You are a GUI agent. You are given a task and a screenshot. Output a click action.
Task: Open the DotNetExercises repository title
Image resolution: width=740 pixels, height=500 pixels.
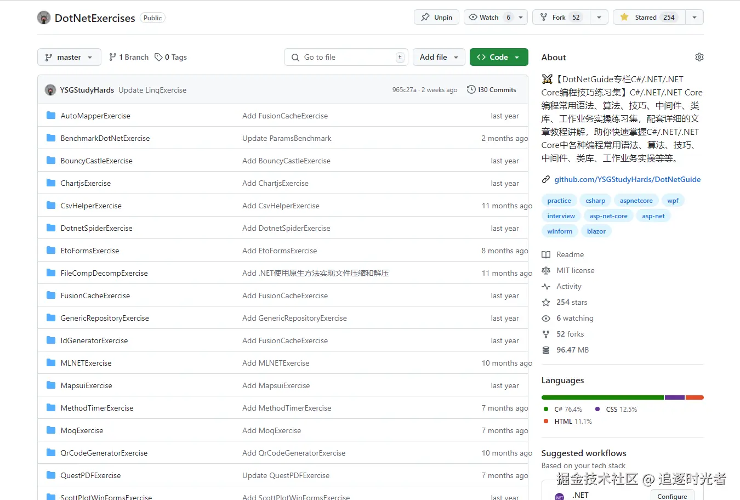pos(95,18)
